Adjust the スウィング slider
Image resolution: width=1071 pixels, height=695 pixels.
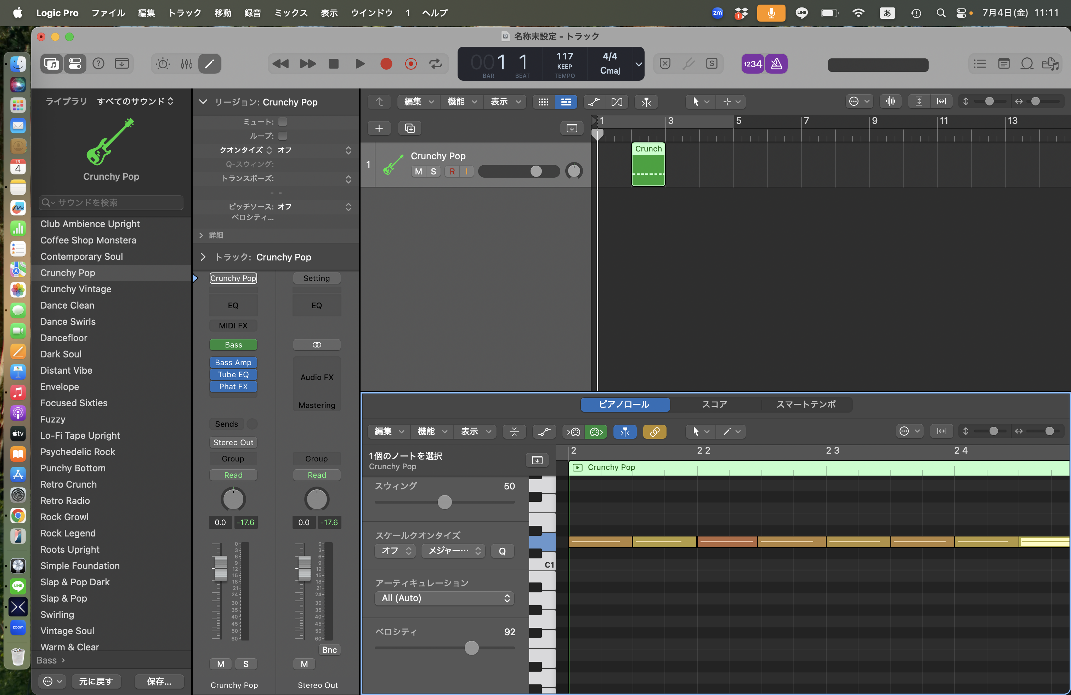pyautogui.click(x=444, y=502)
